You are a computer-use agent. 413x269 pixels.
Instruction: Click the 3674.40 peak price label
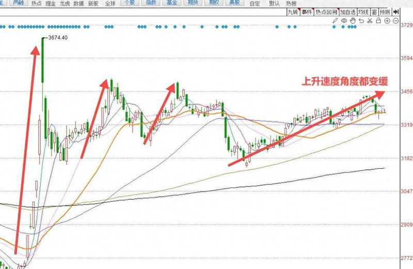coord(58,38)
